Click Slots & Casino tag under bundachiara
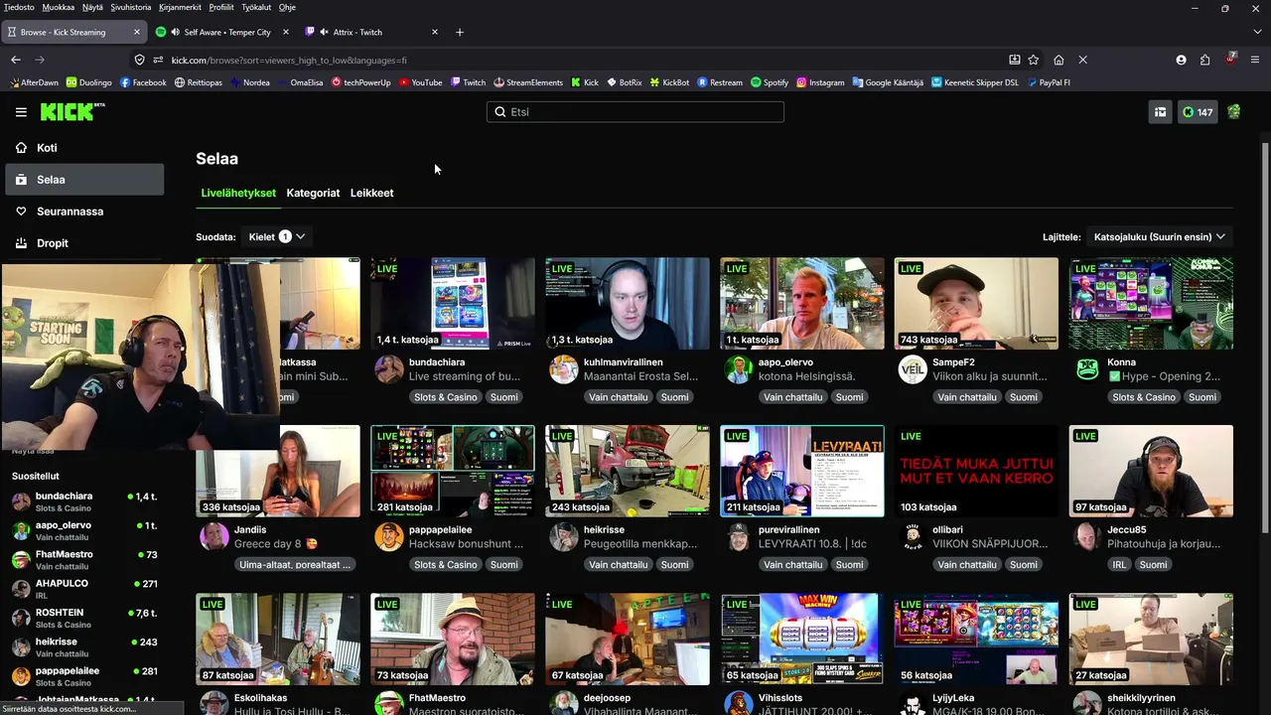The height and width of the screenshot is (715, 1271). pos(446,397)
